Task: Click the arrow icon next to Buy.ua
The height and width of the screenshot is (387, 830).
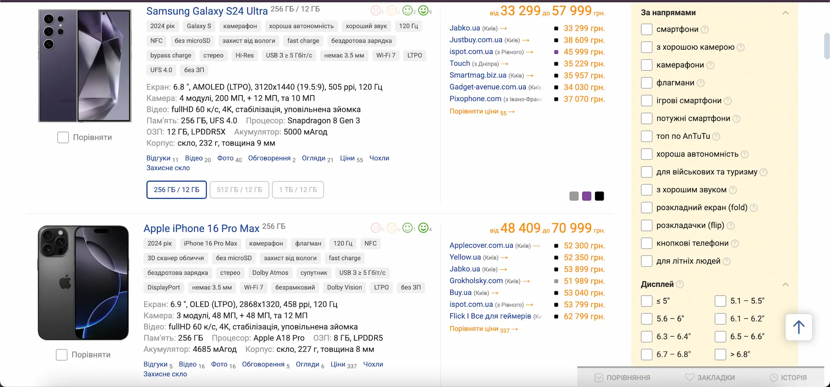Action: click(495, 293)
